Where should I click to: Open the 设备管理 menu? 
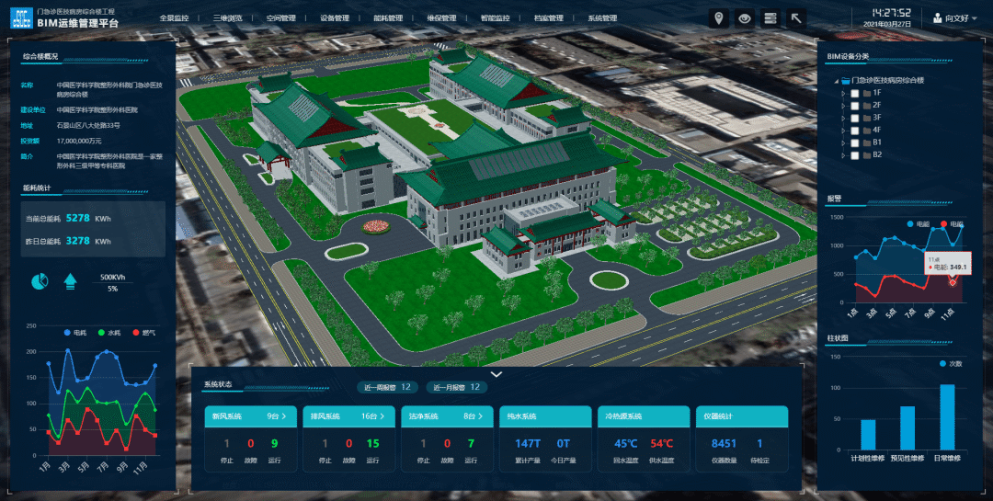335,17
